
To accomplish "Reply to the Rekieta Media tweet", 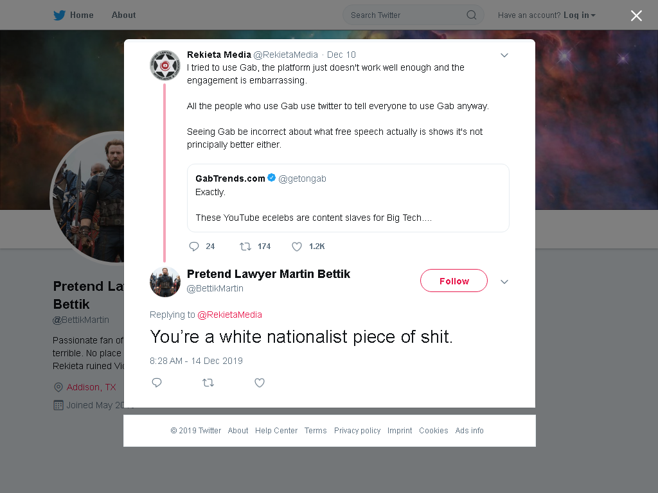I will 194,246.
